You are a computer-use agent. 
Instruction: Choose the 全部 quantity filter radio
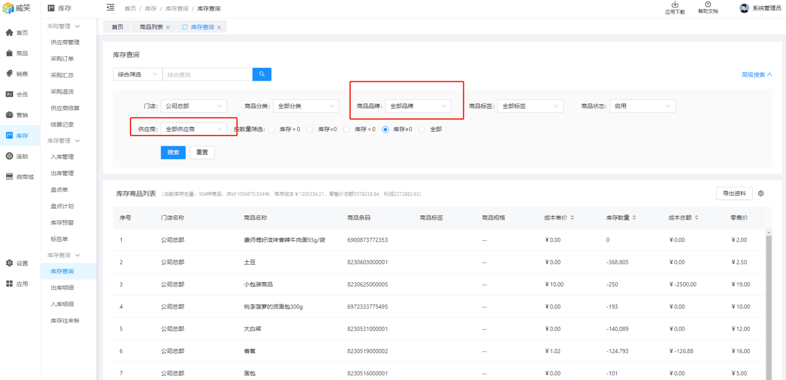coord(422,130)
